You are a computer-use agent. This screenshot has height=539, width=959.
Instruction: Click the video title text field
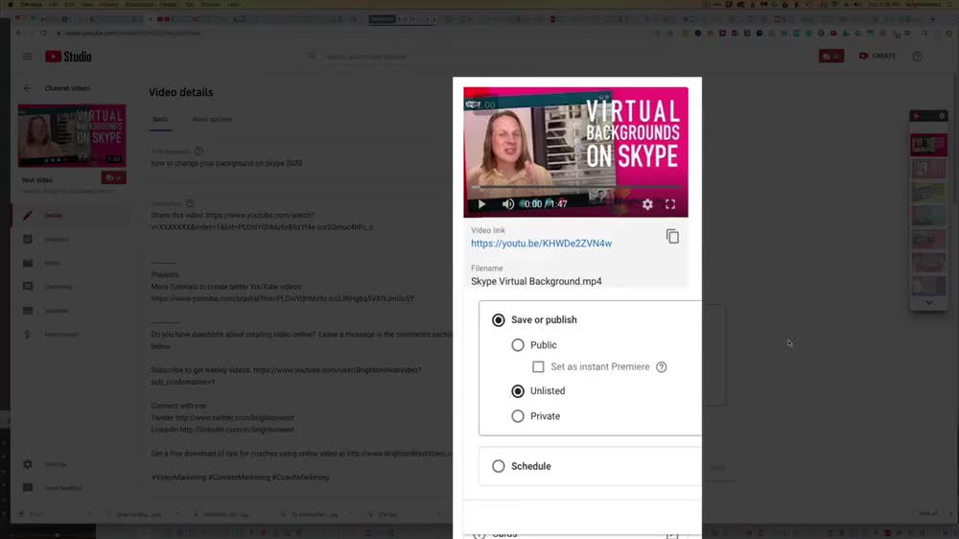[227, 163]
